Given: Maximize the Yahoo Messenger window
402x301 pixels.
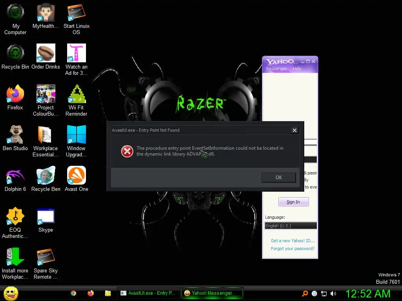Looking at the screenshot, I should point(308,62).
